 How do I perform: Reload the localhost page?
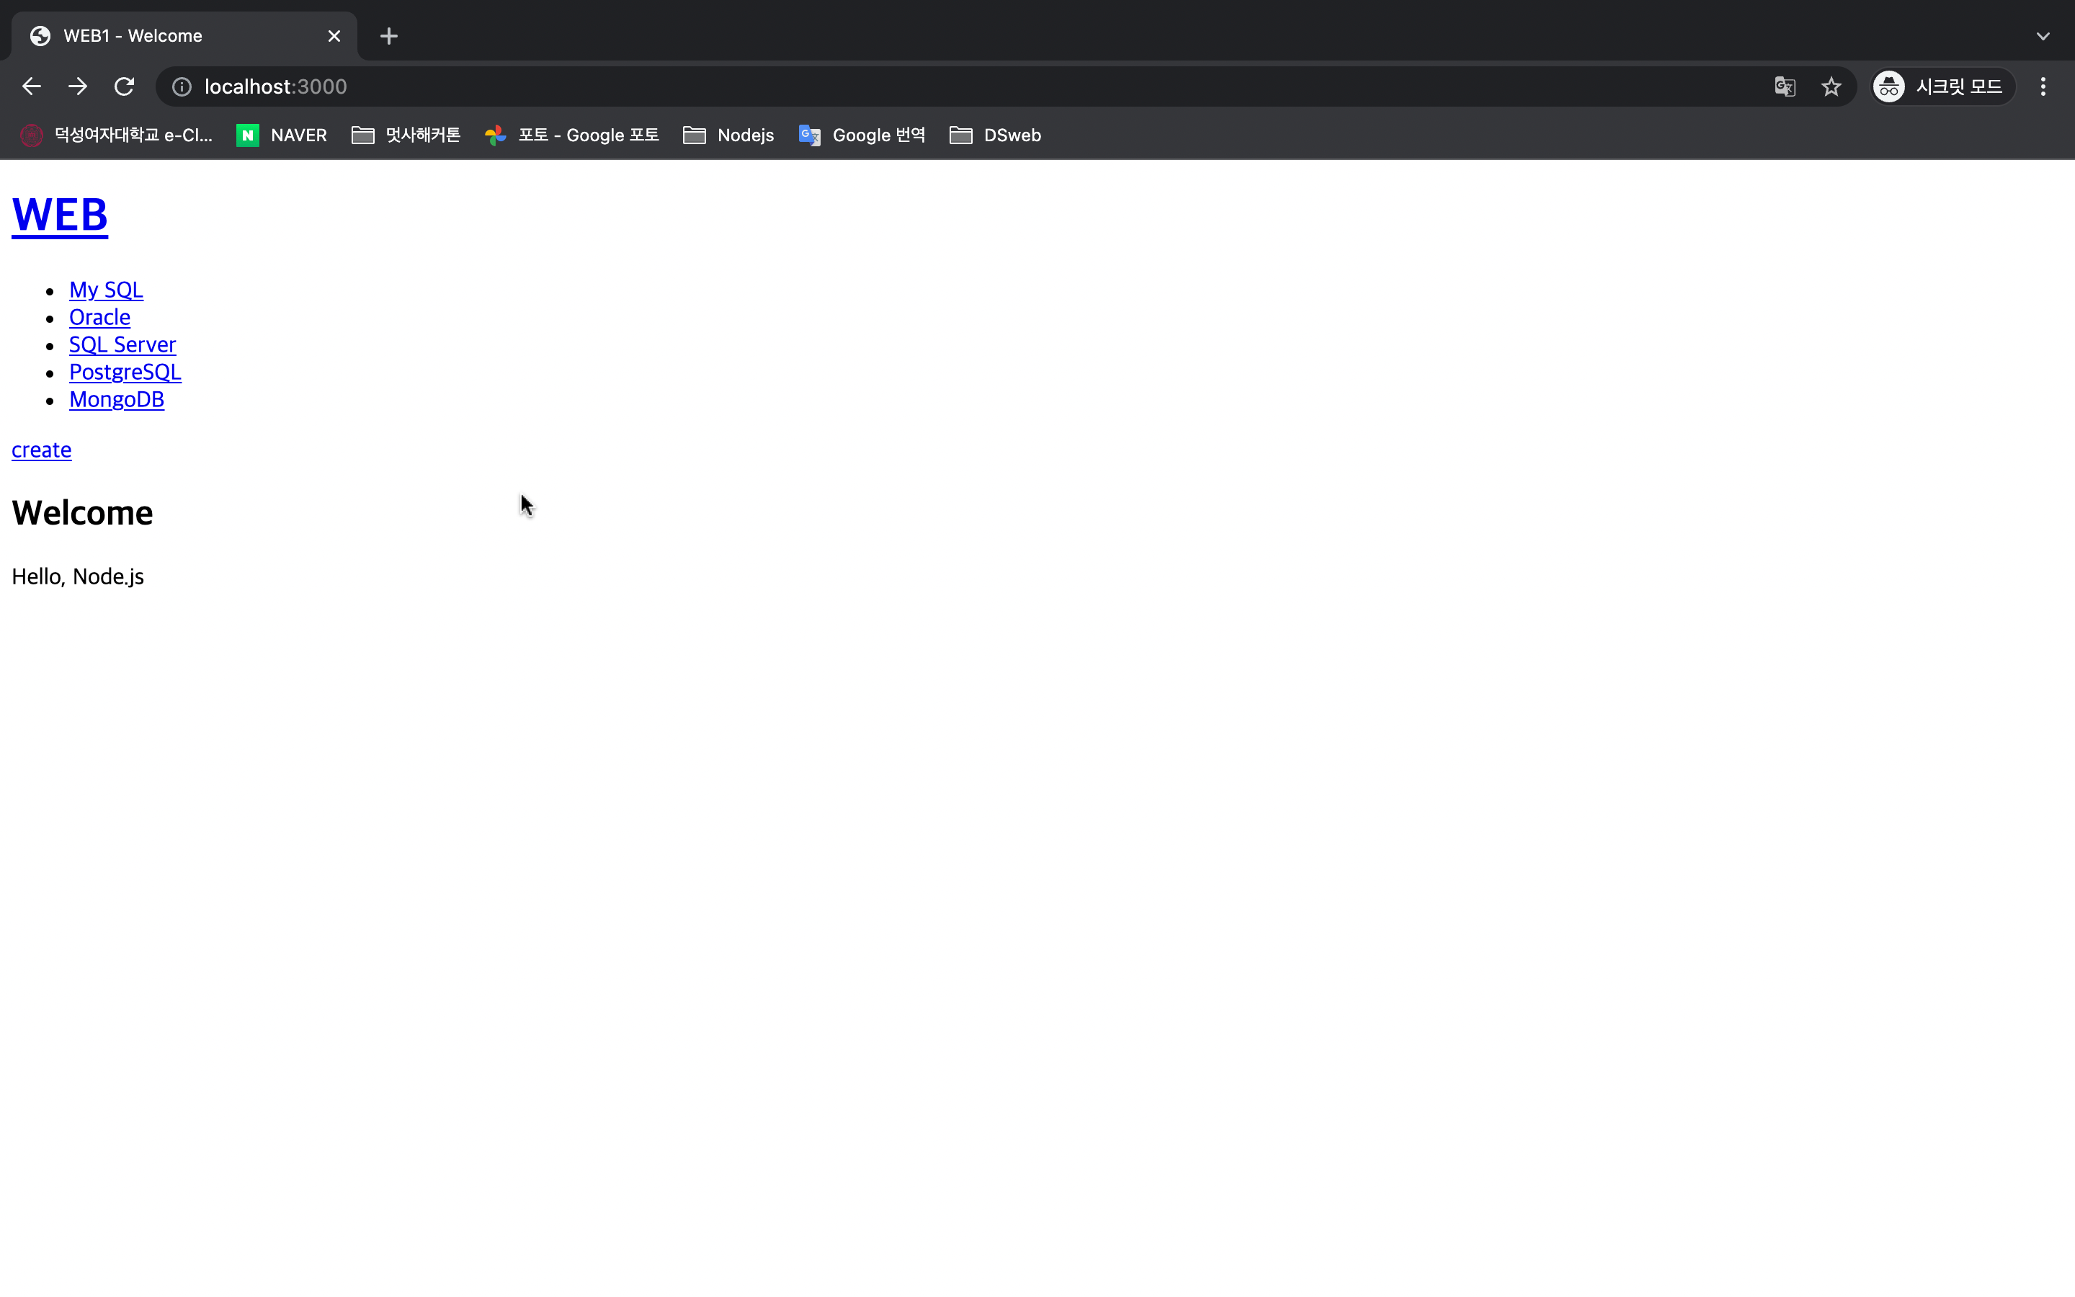(x=125, y=86)
